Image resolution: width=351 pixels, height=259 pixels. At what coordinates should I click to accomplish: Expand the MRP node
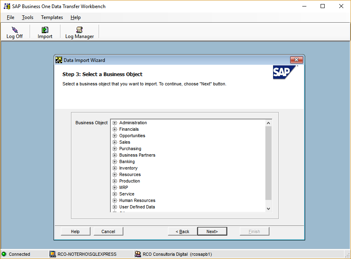tap(114, 187)
